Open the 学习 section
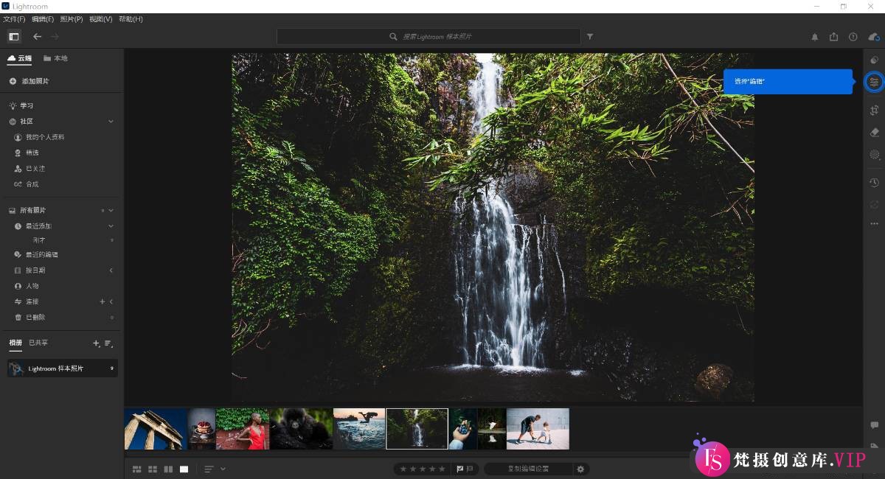This screenshot has width=885, height=479. [21, 105]
